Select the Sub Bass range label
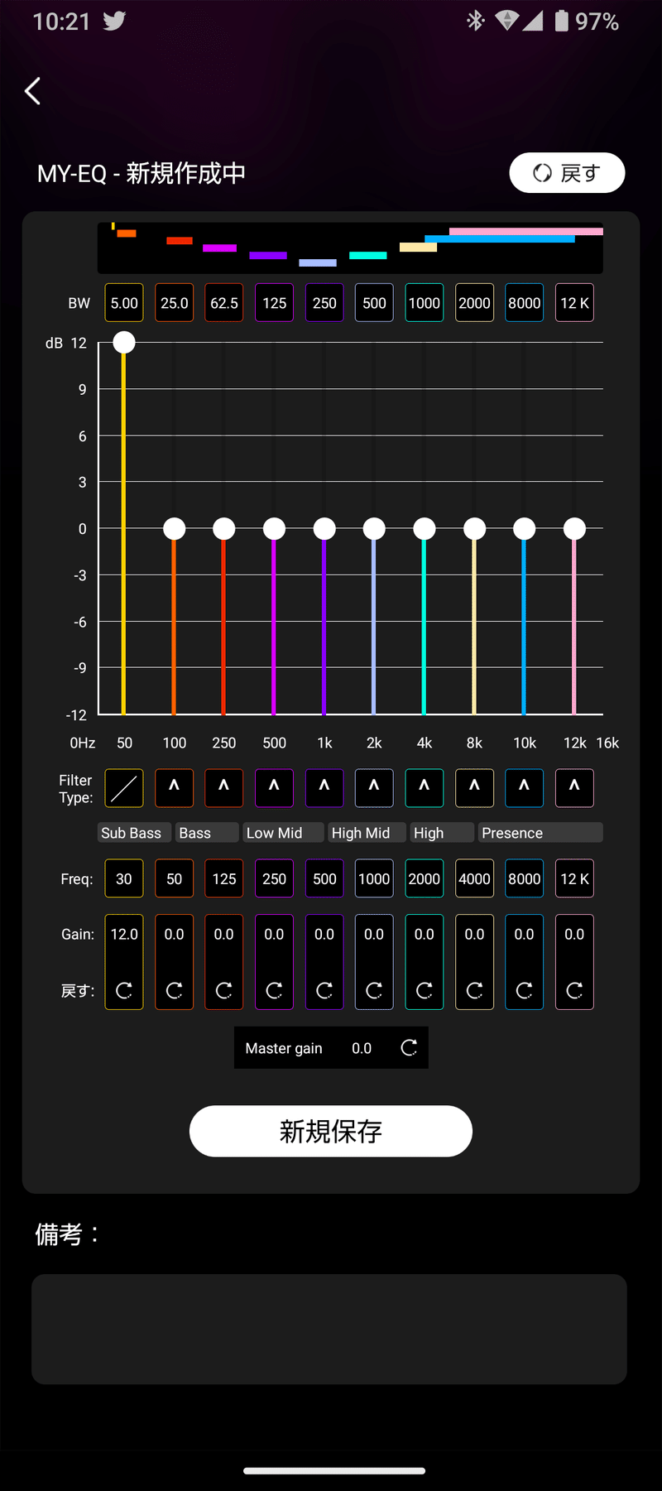Screen dimensions: 662x1491 132,833
